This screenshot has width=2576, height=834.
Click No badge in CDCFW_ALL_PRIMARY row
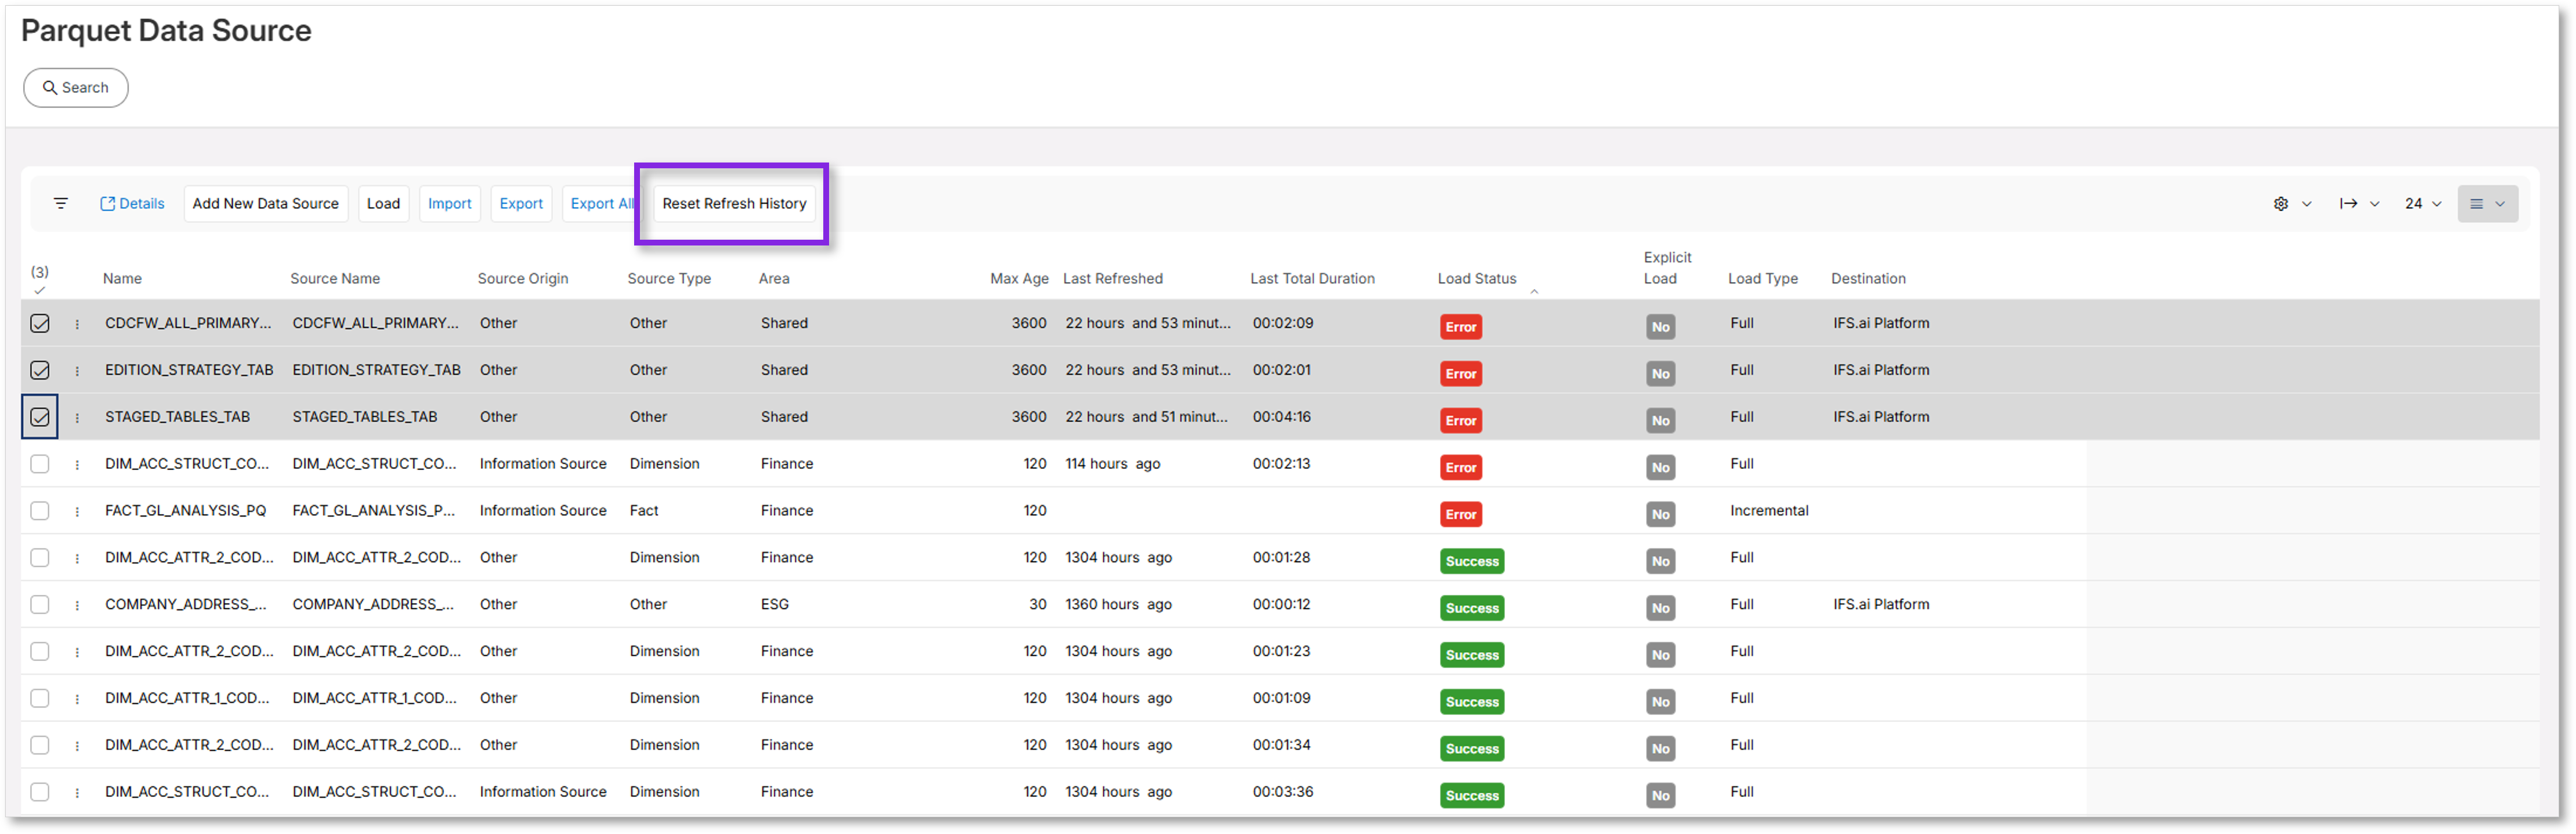[x=1660, y=327]
